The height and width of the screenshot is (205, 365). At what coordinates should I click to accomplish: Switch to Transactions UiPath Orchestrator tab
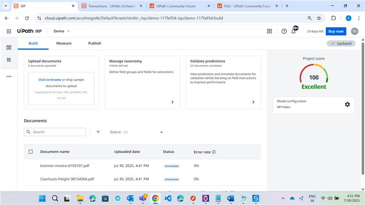[111, 6]
